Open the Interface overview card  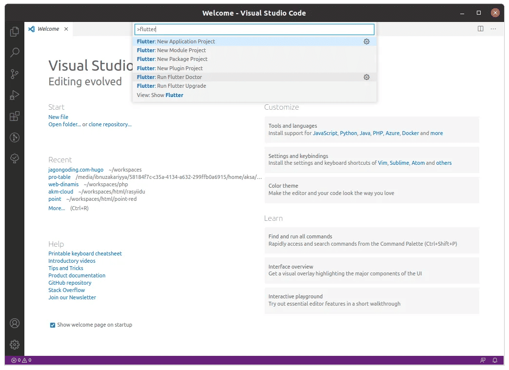click(x=372, y=271)
